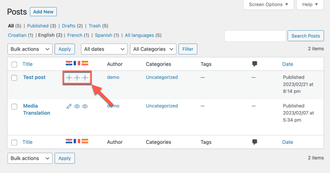
Task: Click the Categories column header
Action: (159, 64)
